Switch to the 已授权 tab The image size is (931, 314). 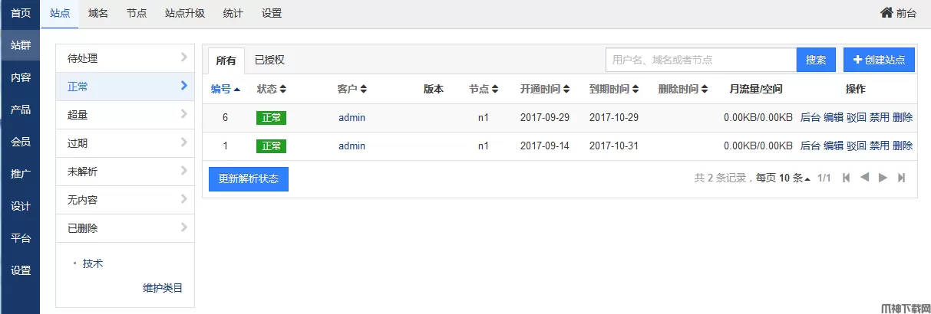269,60
